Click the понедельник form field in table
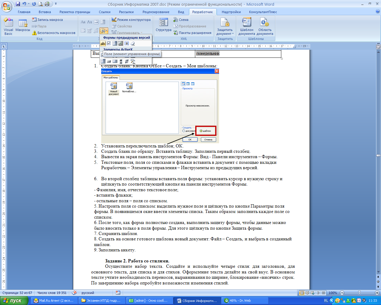 click(208, 53)
